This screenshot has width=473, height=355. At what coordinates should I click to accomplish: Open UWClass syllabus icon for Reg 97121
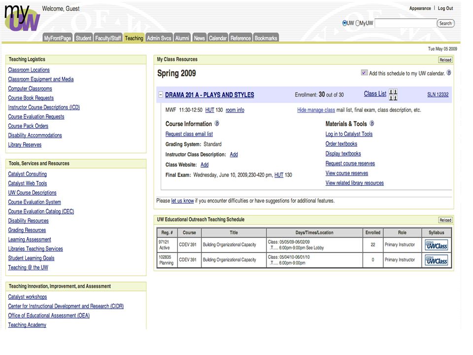[436, 245]
